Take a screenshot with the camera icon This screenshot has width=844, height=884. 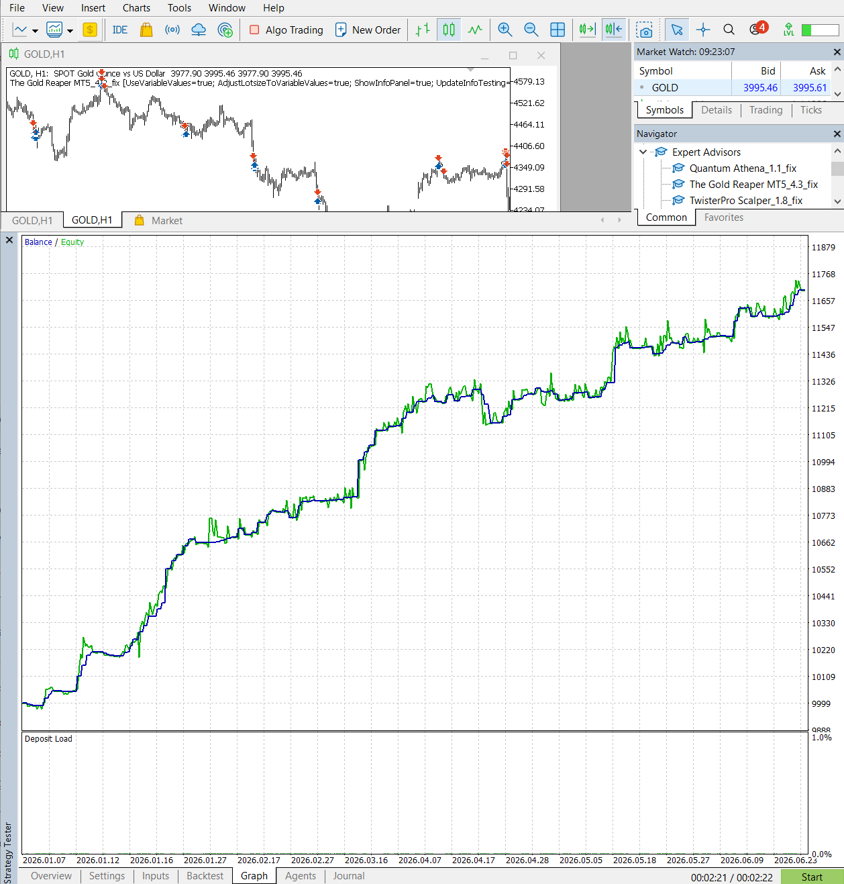coord(645,30)
